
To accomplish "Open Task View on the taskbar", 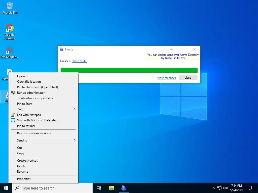I will point(99,188).
